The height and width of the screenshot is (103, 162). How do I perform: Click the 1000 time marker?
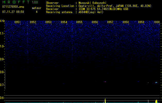click(x=157, y=22)
